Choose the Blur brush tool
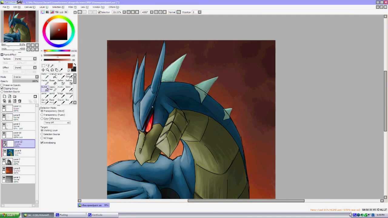Image resolution: width=388 pixels, height=218 pixels. pos(69,101)
